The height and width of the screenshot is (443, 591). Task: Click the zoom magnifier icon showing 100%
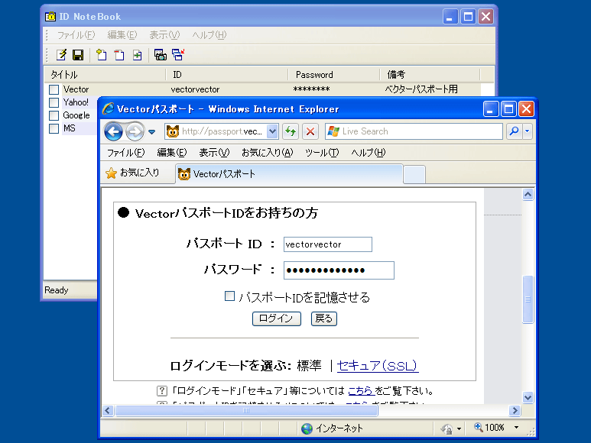tap(479, 427)
